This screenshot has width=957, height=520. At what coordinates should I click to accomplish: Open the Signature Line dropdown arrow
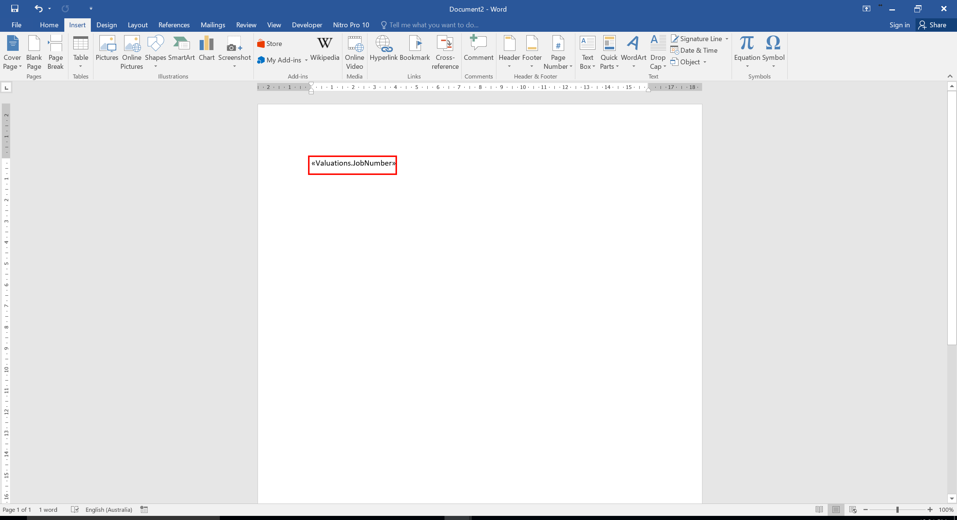(x=727, y=39)
